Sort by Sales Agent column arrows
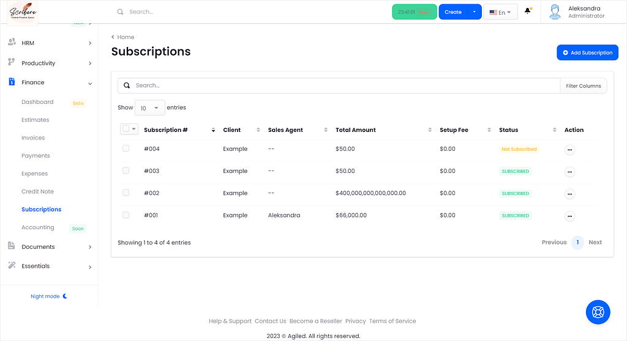The image size is (627, 341). (326, 130)
